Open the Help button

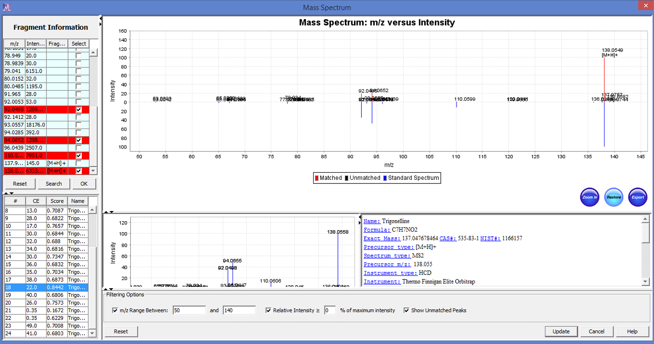point(632,331)
